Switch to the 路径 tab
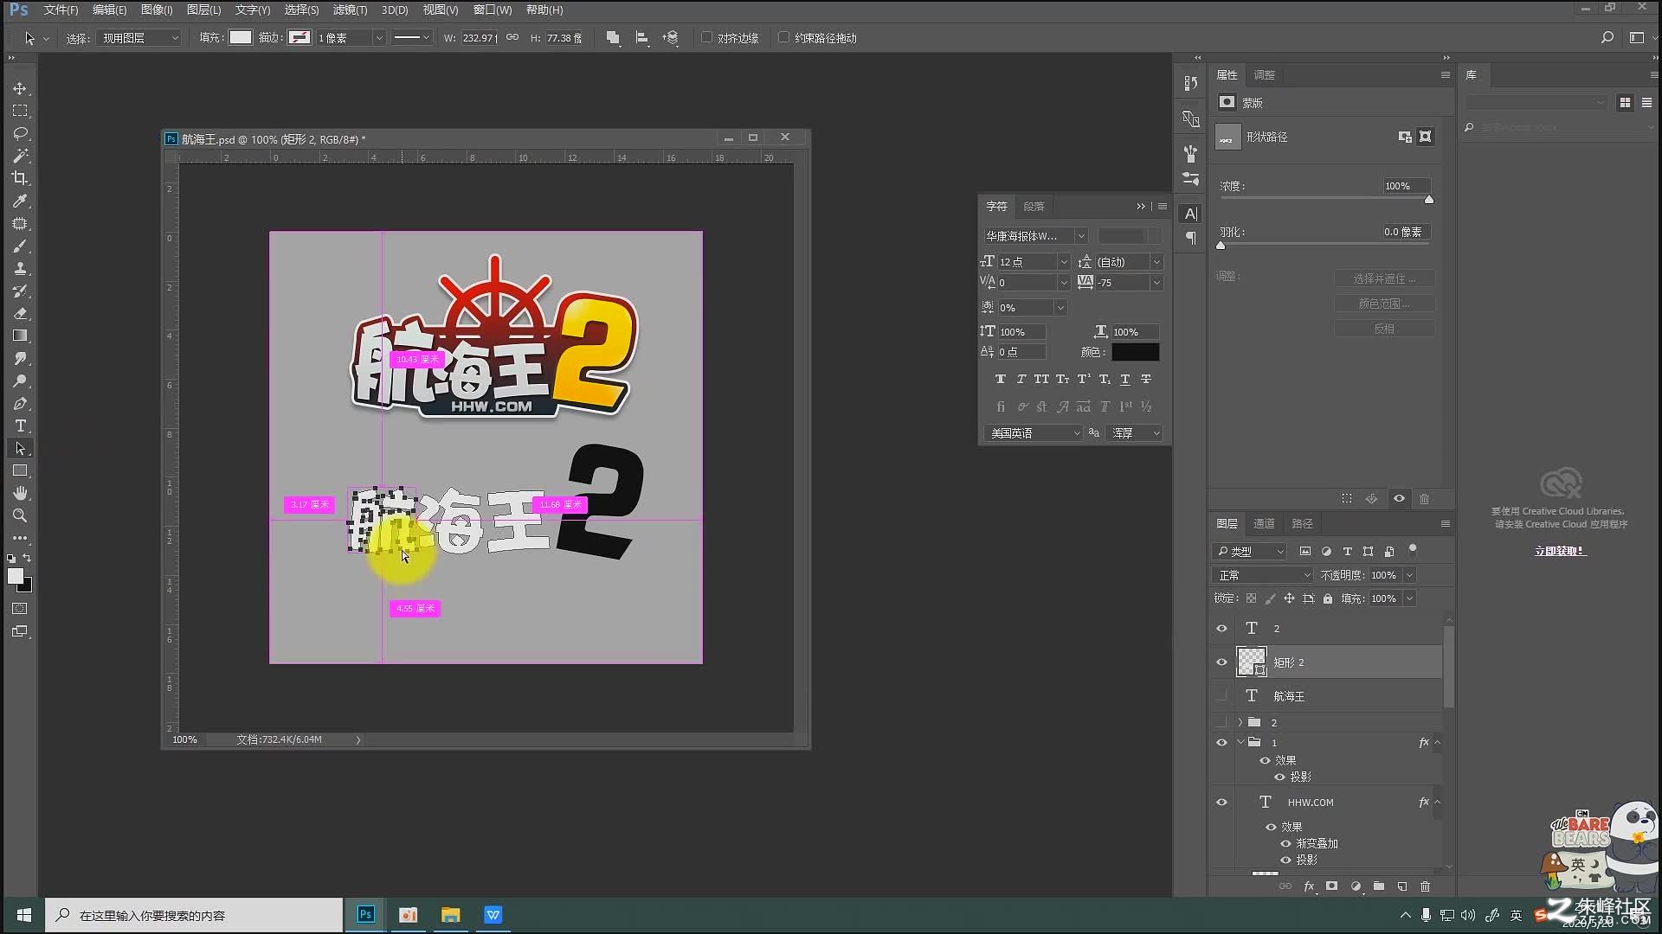The width and height of the screenshot is (1662, 934). (1302, 524)
